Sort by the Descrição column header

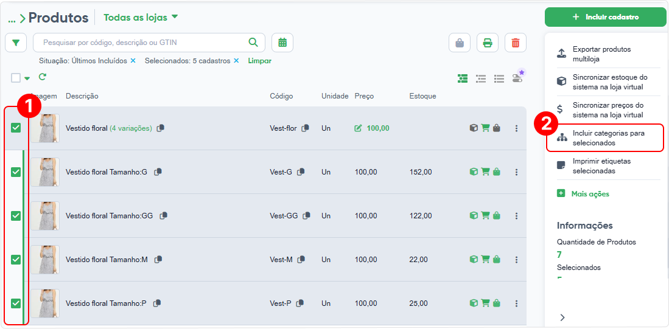82,96
